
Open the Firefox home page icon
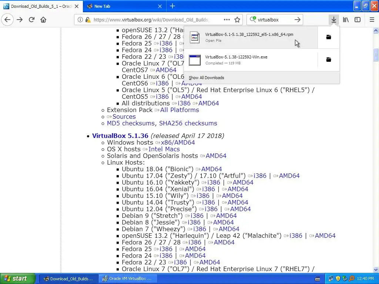click(x=43, y=20)
